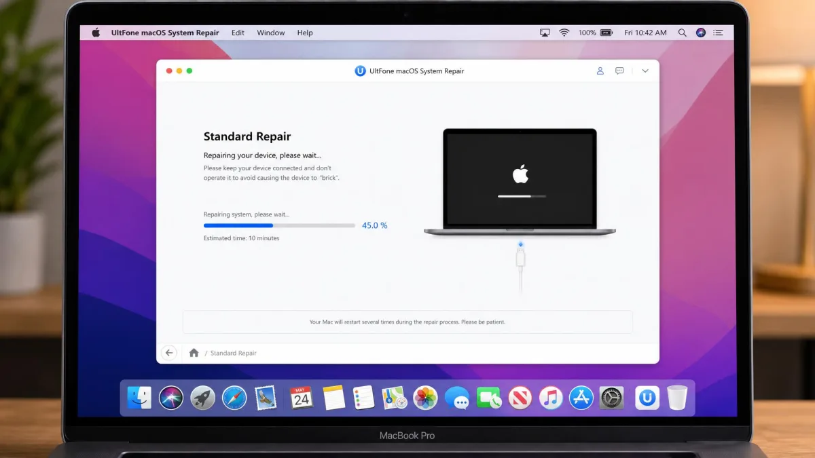Image resolution: width=815 pixels, height=458 pixels.
Task: Open Calendar in the dock
Action: (302, 398)
